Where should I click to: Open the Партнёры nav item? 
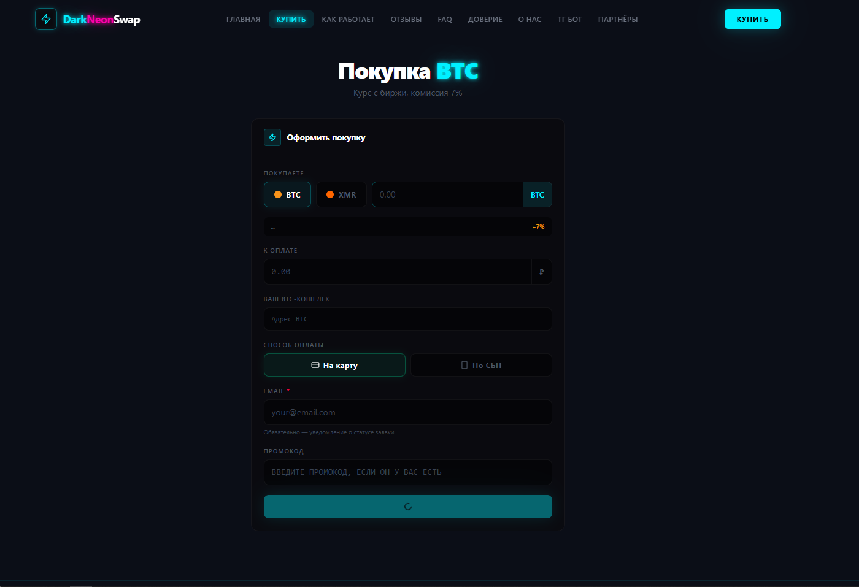[618, 20]
